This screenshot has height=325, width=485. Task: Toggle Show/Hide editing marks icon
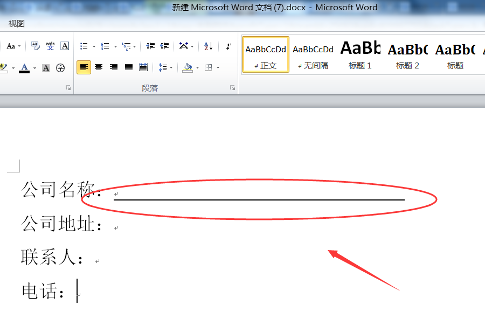pyautogui.click(x=228, y=46)
